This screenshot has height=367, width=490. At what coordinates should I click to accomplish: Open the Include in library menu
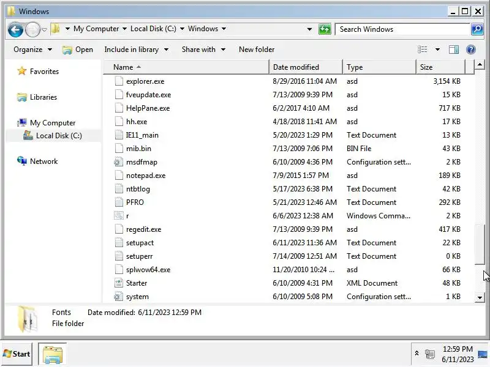tap(136, 50)
